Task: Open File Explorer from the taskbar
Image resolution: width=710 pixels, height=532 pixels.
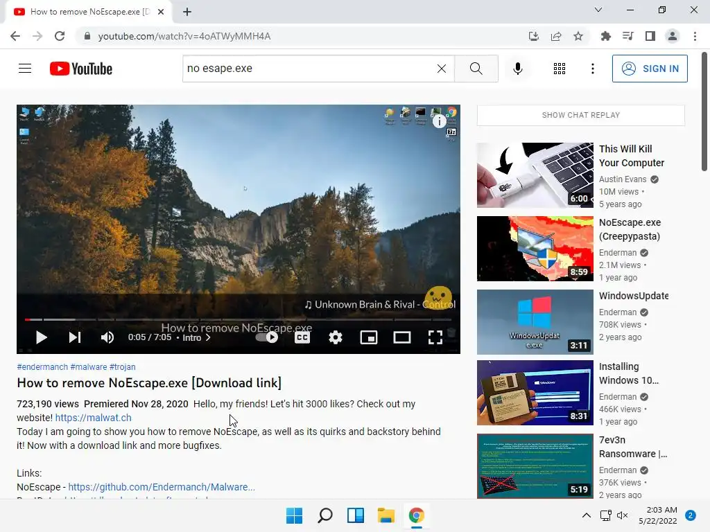Action: click(386, 515)
